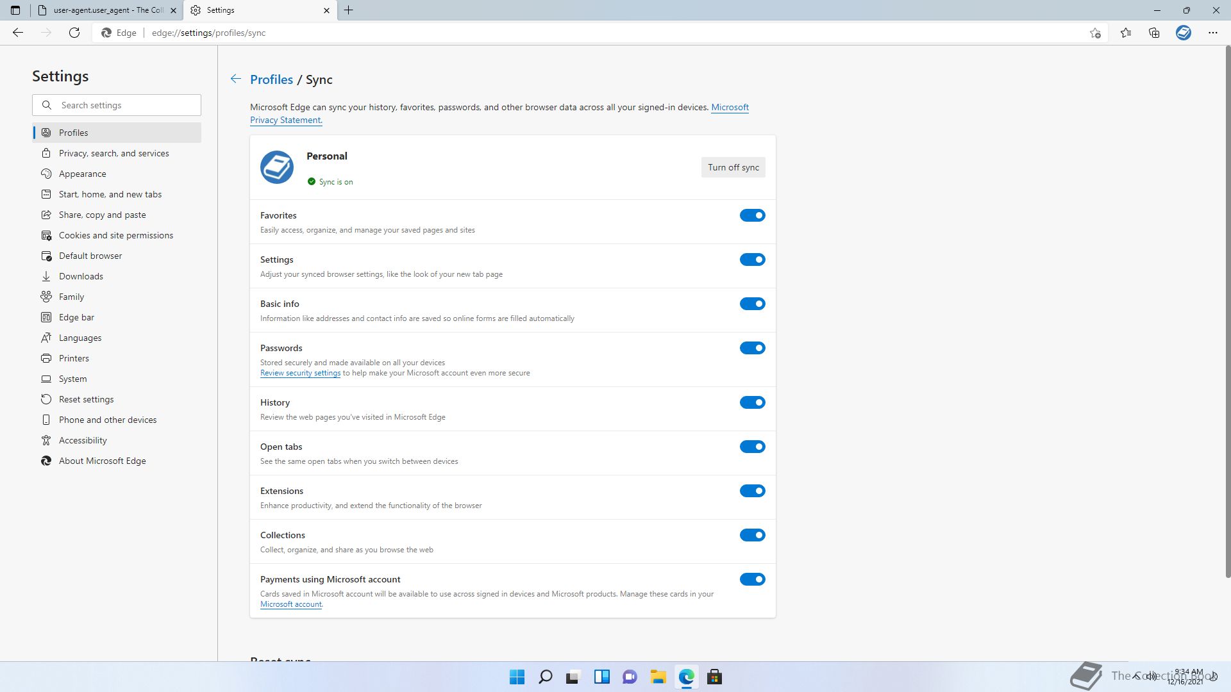Click the profile avatar in toolbar
Image resolution: width=1231 pixels, height=692 pixels.
[1183, 33]
